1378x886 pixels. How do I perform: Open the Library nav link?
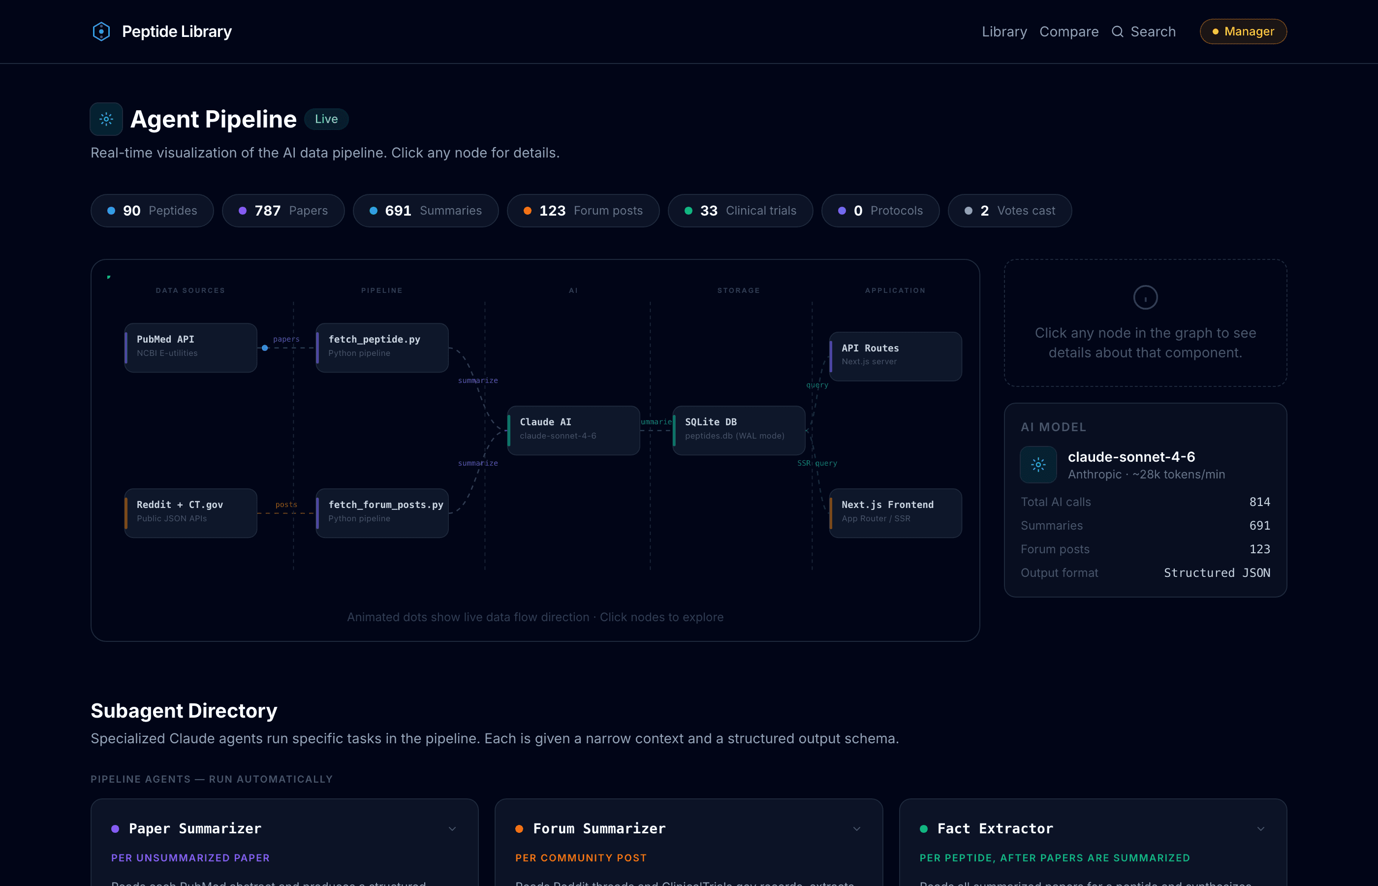1004,32
